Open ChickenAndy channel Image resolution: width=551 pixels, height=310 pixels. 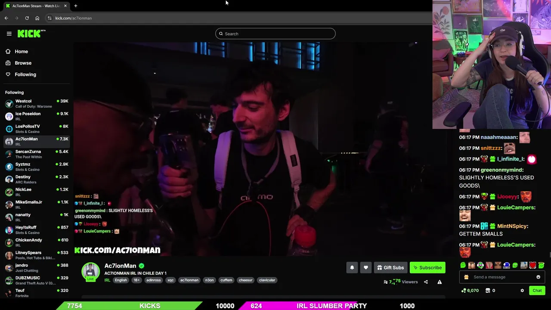pos(36,242)
